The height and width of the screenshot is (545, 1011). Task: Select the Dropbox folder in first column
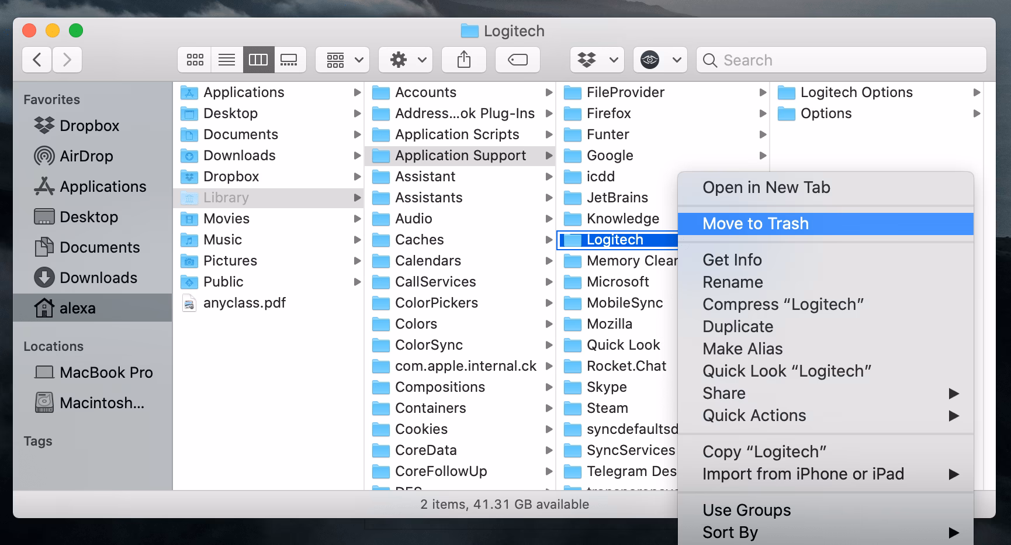tap(268, 177)
